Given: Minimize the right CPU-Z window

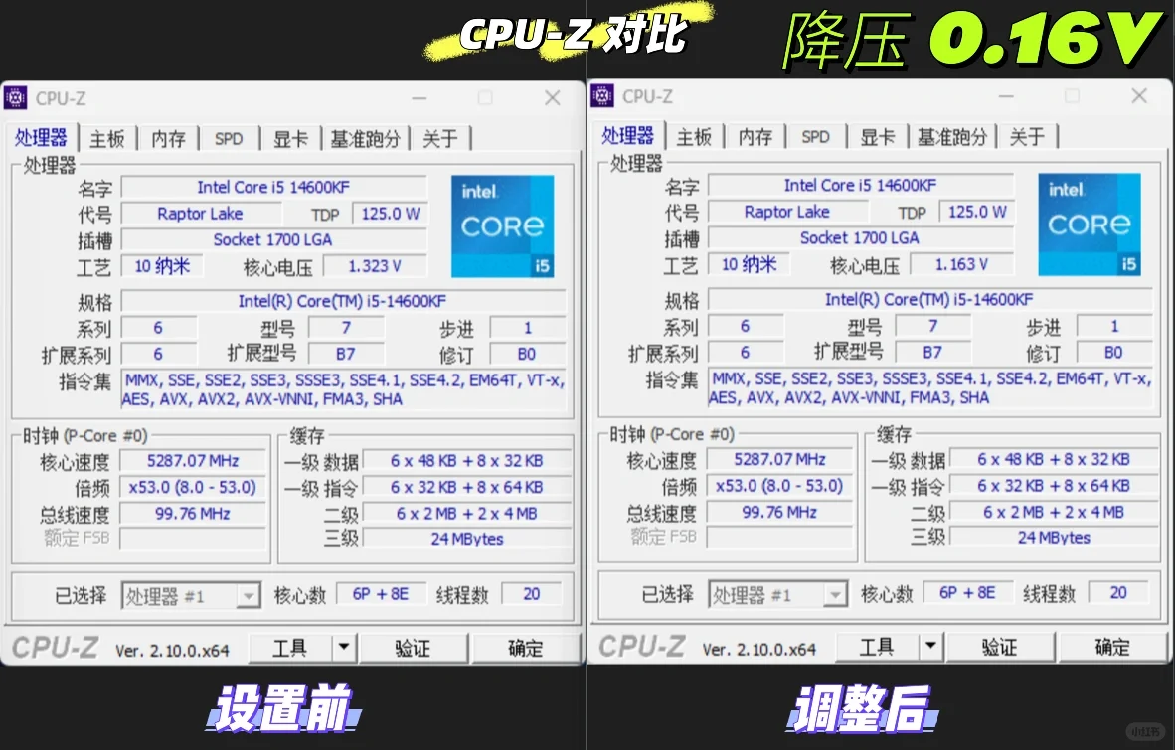Looking at the screenshot, I should coord(1006,95).
